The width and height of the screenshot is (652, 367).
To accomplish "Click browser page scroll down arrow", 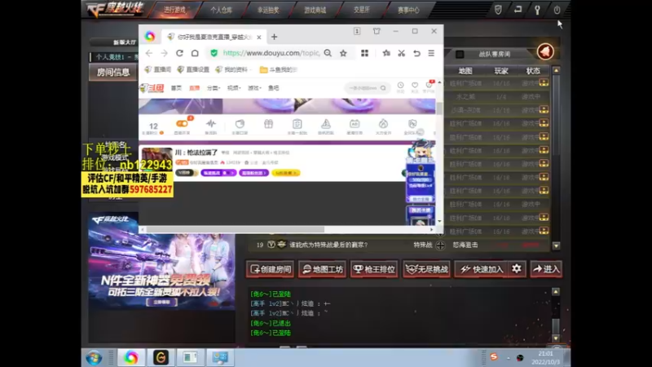I will pyautogui.click(x=439, y=221).
